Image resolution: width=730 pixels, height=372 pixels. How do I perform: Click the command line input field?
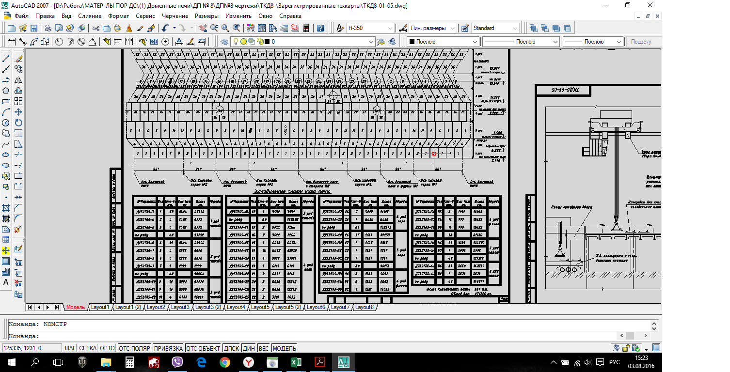point(310,336)
